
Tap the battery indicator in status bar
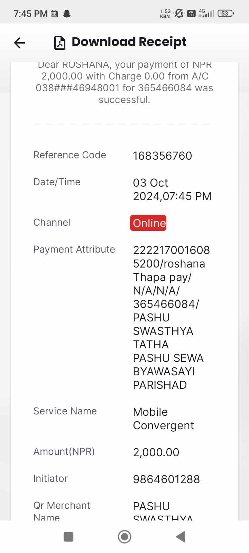(225, 13)
